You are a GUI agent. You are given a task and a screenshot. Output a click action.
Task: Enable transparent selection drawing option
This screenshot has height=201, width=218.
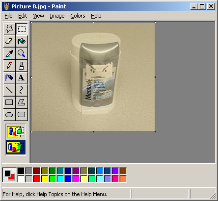coord(16,148)
